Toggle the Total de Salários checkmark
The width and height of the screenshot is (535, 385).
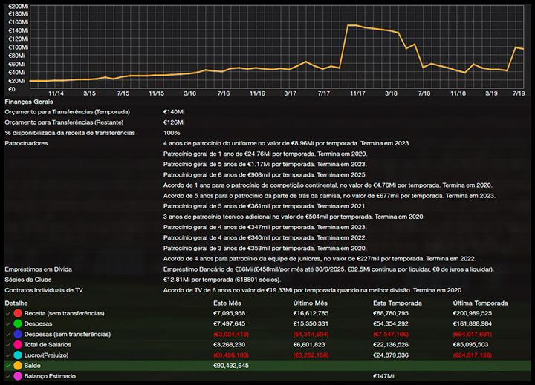coord(7,345)
